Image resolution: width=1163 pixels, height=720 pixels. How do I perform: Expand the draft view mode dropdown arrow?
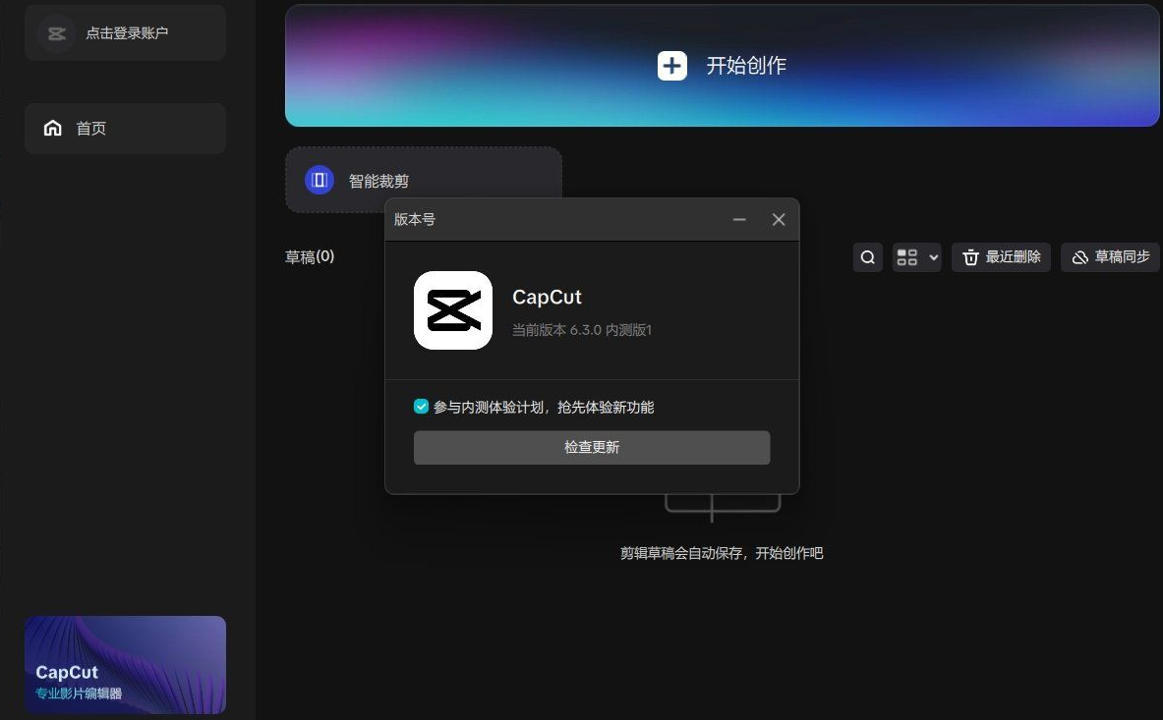pyautogui.click(x=933, y=257)
